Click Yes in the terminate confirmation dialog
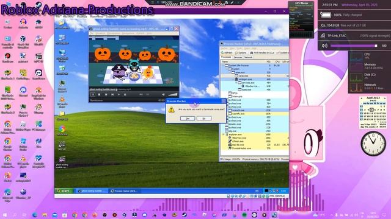Viewport: 391px width, 219px height. pos(188,119)
